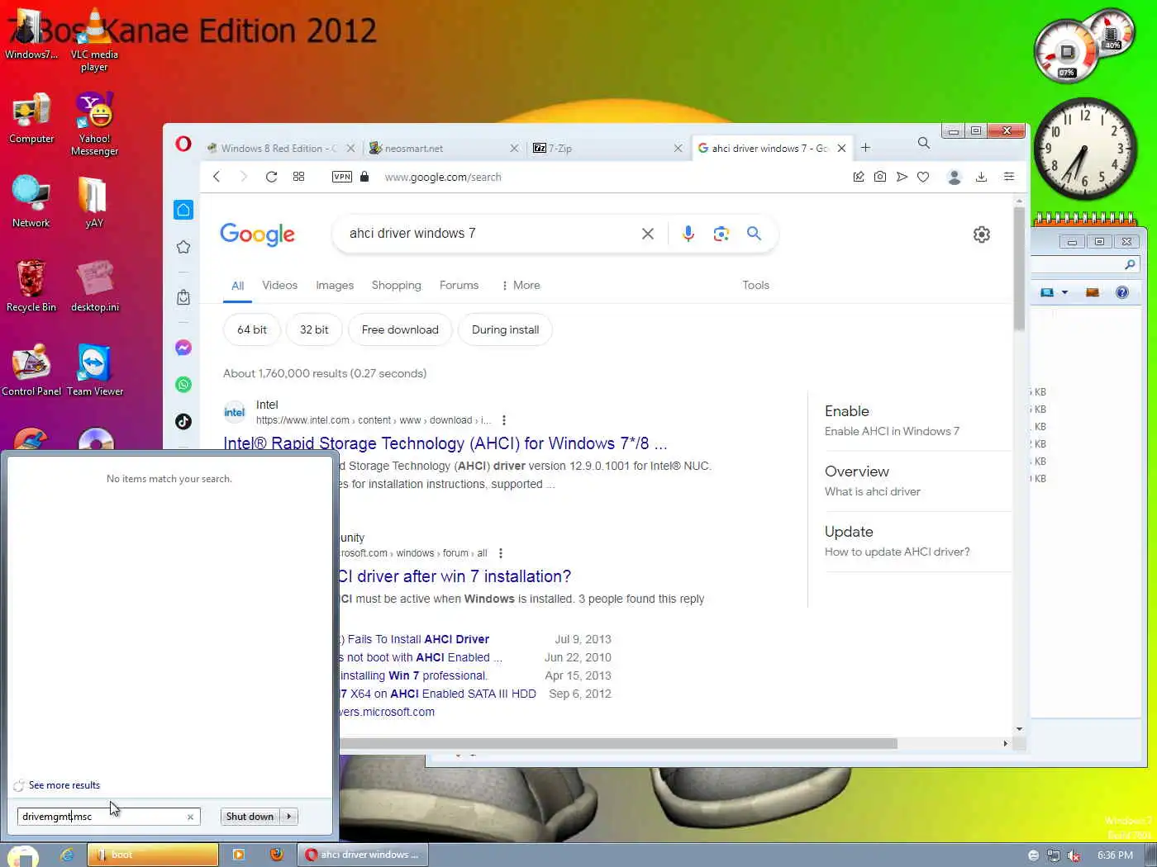Open three-dot menu beside Intel result
Viewport: 1157px width, 867px height.
point(504,420)
